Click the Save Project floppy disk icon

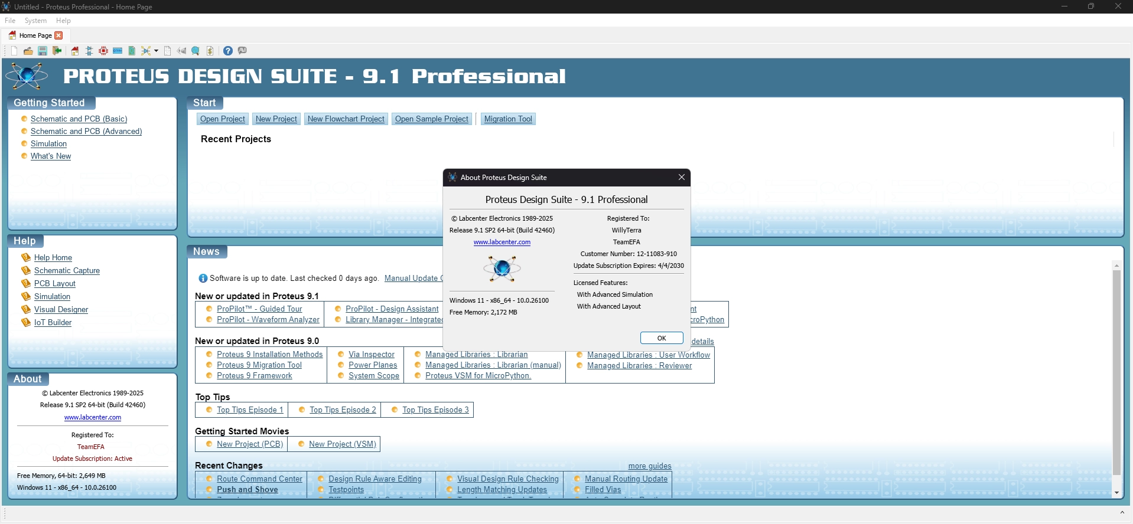(x=43, y=51)
